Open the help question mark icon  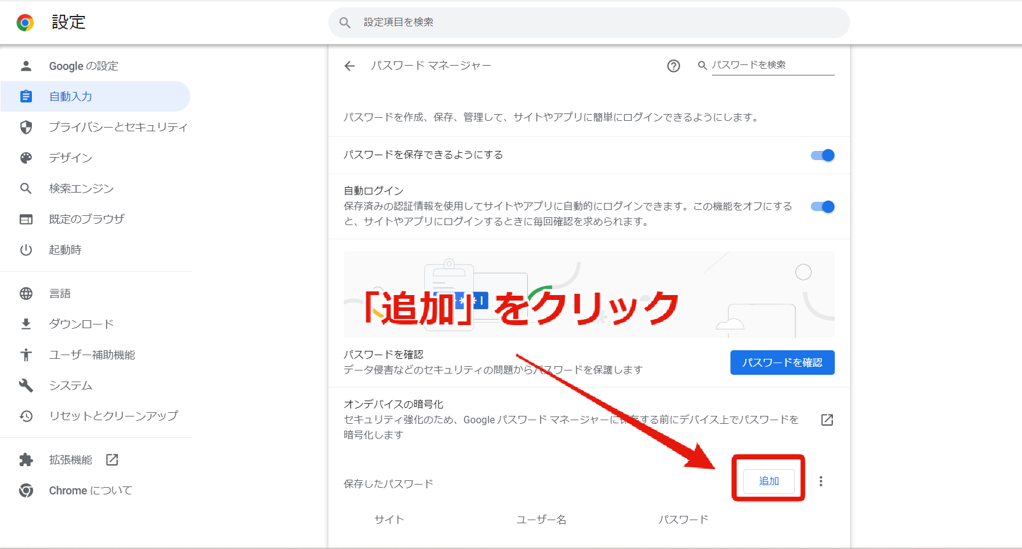point(673,66)
